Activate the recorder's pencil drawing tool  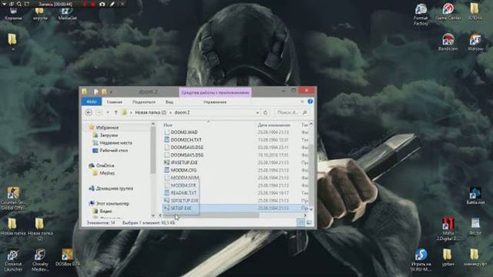click(112, 4)
